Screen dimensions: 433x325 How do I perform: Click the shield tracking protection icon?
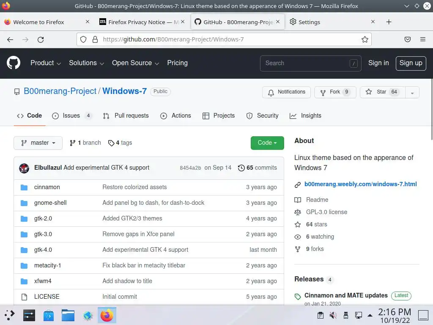tap(83, 39)
